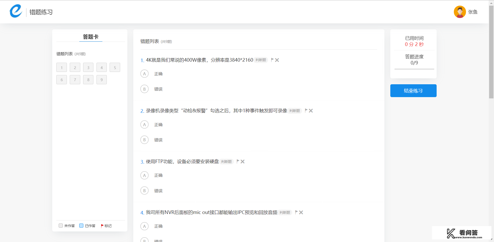The width and height of the screenshot is (494, 242).
Task: Select option A 正确 for question 2
Action: 144,125
